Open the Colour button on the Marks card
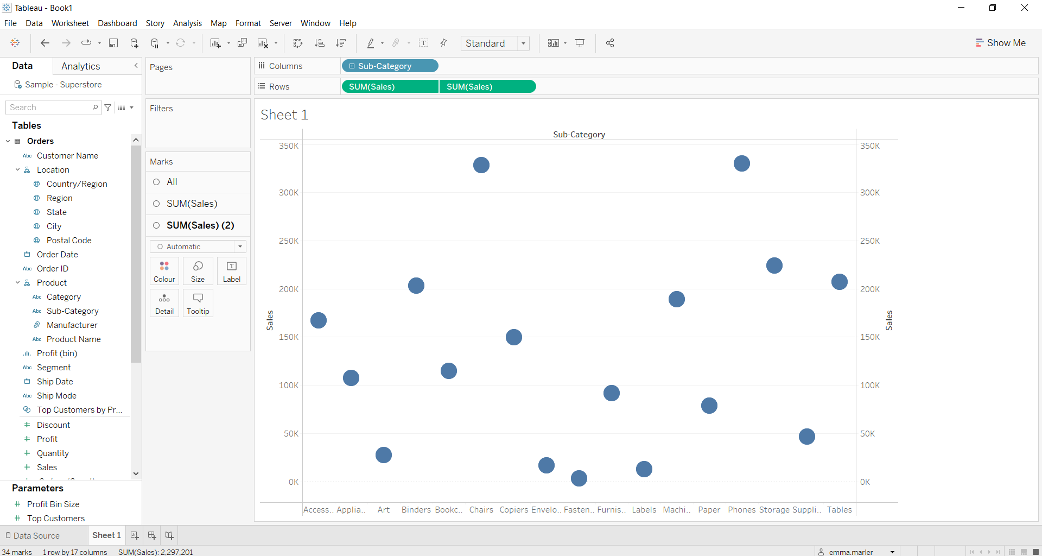Image resolution: width=1042 pixels, height=556 pixels. [164, 270]
